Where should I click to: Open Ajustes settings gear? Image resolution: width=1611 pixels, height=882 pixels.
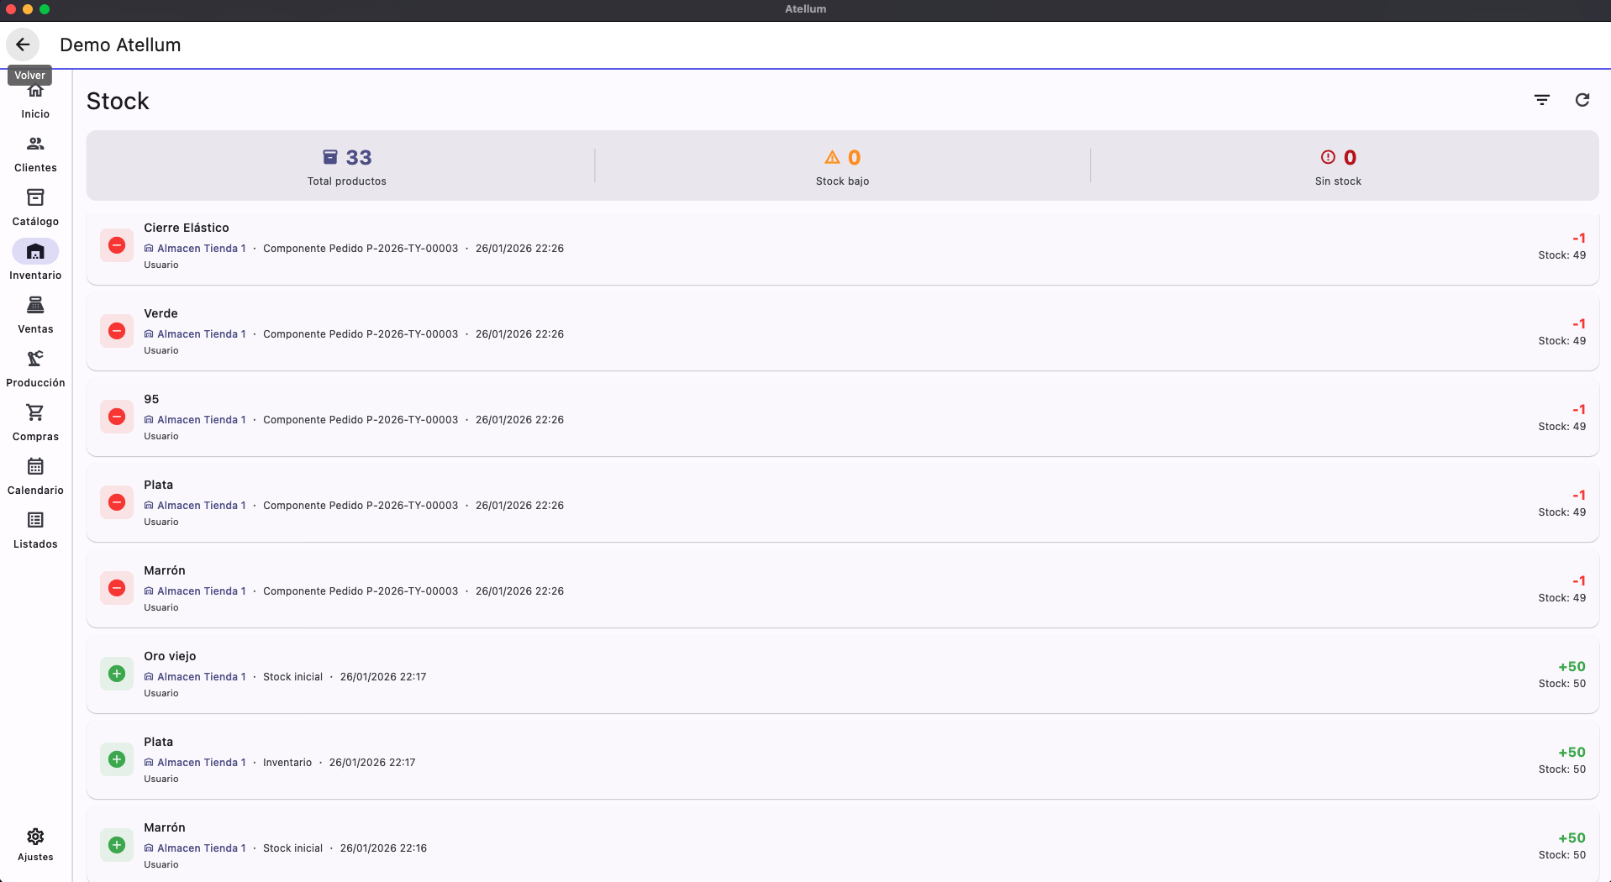point(35,844)
